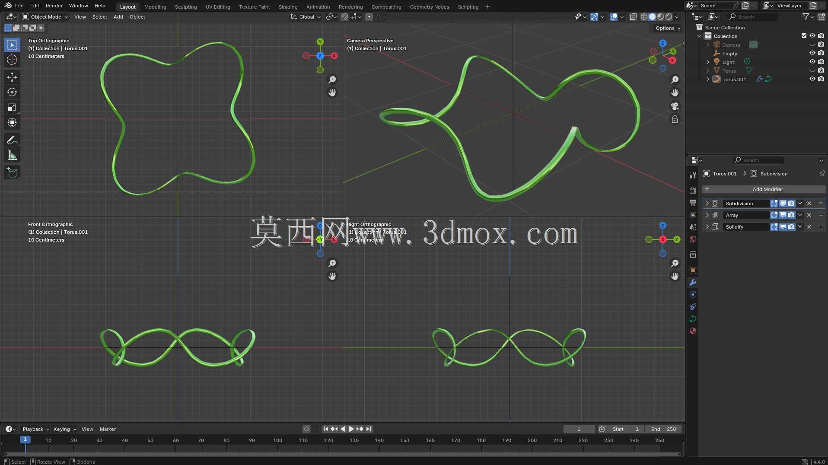Toggle Solidify modifier edit mode display
828x465 pixels.
774,227
